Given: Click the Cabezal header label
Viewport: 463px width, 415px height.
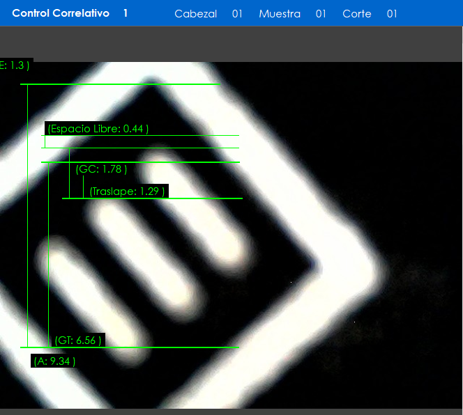Looking at the screenshot, I should [x=195, y=14].
